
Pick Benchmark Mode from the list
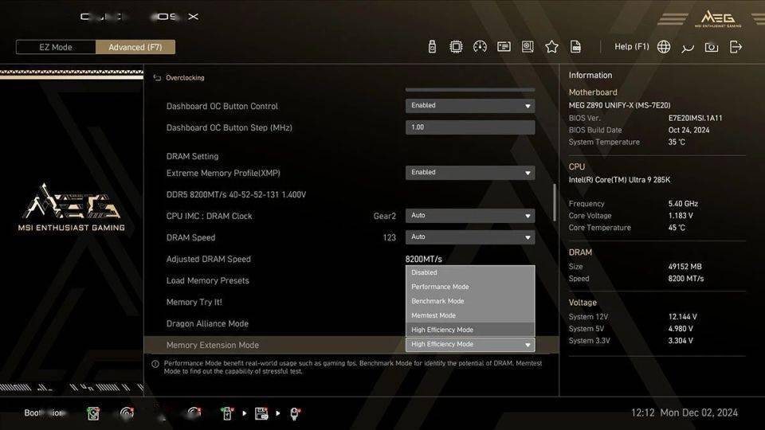[x=469, y=301]
